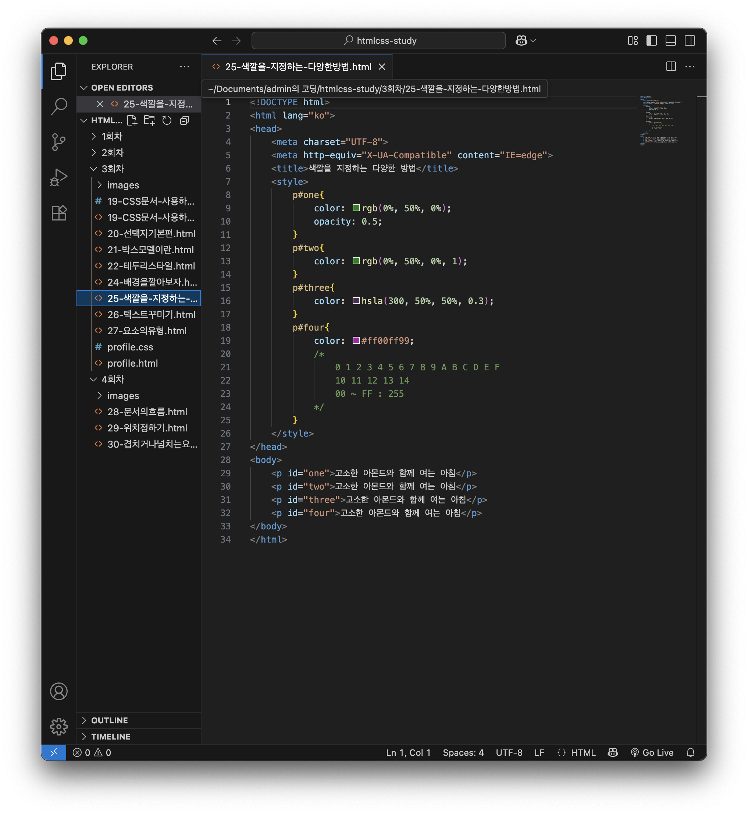This screenshot has height=815, width=748.
Task: Toggle the bottom panel visibility
Action: (670, 40)
